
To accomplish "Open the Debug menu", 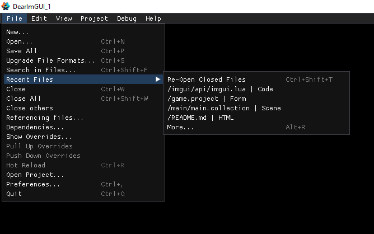I will tap(127, 18).
